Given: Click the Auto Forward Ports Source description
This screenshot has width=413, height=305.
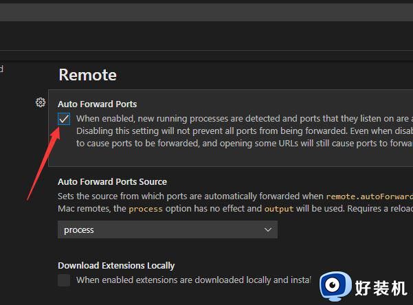Looking at the screenshot, I should click(186, 196).
